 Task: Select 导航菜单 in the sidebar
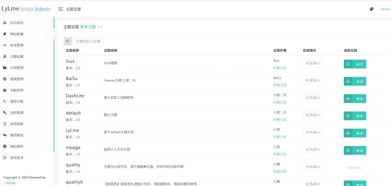coord(17,90)
